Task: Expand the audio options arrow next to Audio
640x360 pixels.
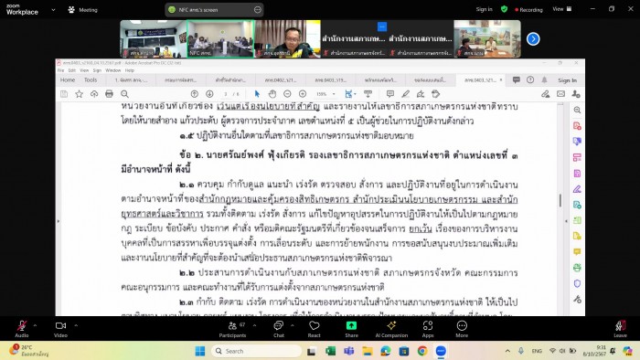Action: [x=35, y=325]
